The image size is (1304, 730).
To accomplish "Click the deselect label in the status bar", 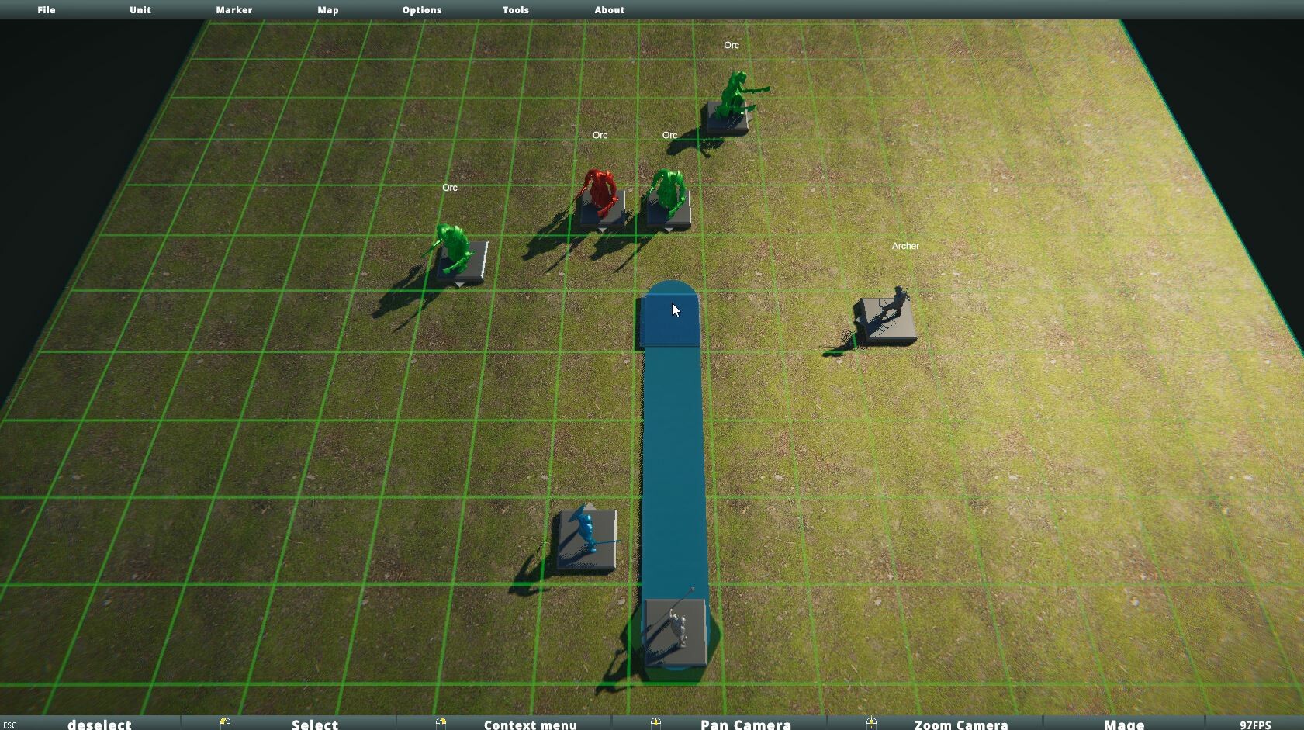I will pos(99,723).
